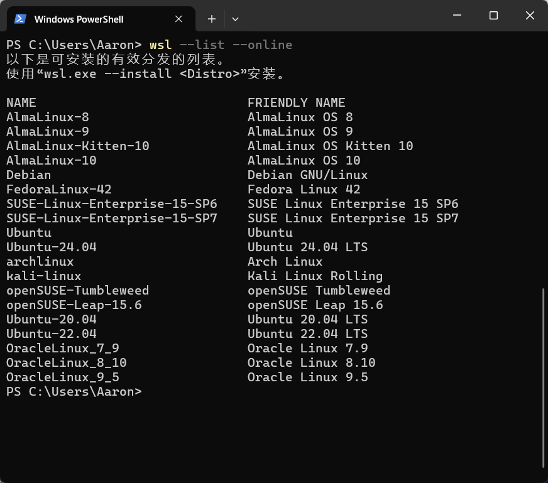The image size is (548, 483).
Task: Click the 'wsl' command text
Action: click(x=161, y=45)
